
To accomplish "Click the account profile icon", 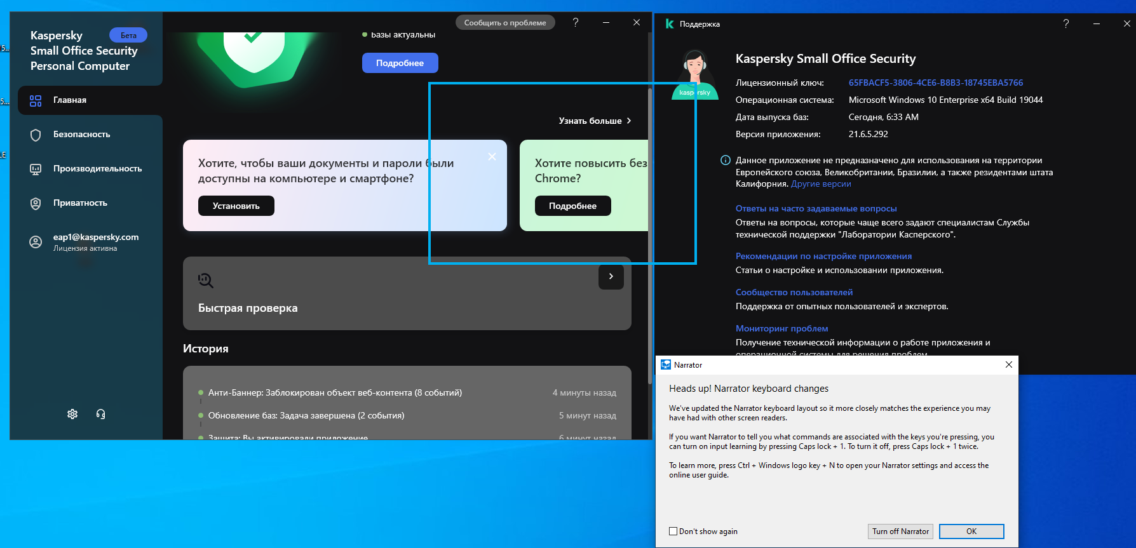I will coord(36,242).
